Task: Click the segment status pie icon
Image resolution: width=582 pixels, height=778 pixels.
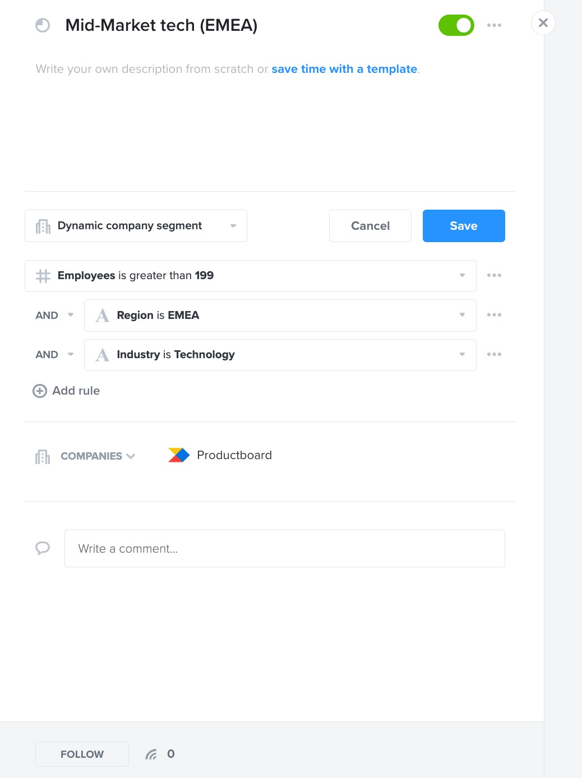Action: pos(43,25)
